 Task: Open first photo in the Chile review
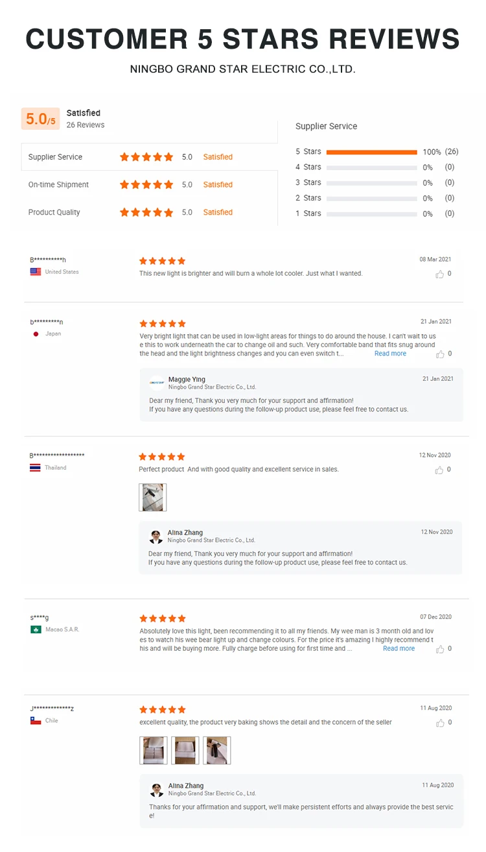(154, 750)
